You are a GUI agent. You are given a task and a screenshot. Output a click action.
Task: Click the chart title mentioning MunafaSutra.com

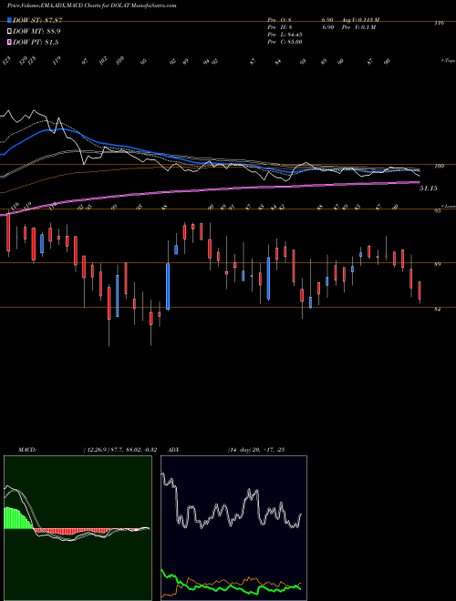(92, 5)
